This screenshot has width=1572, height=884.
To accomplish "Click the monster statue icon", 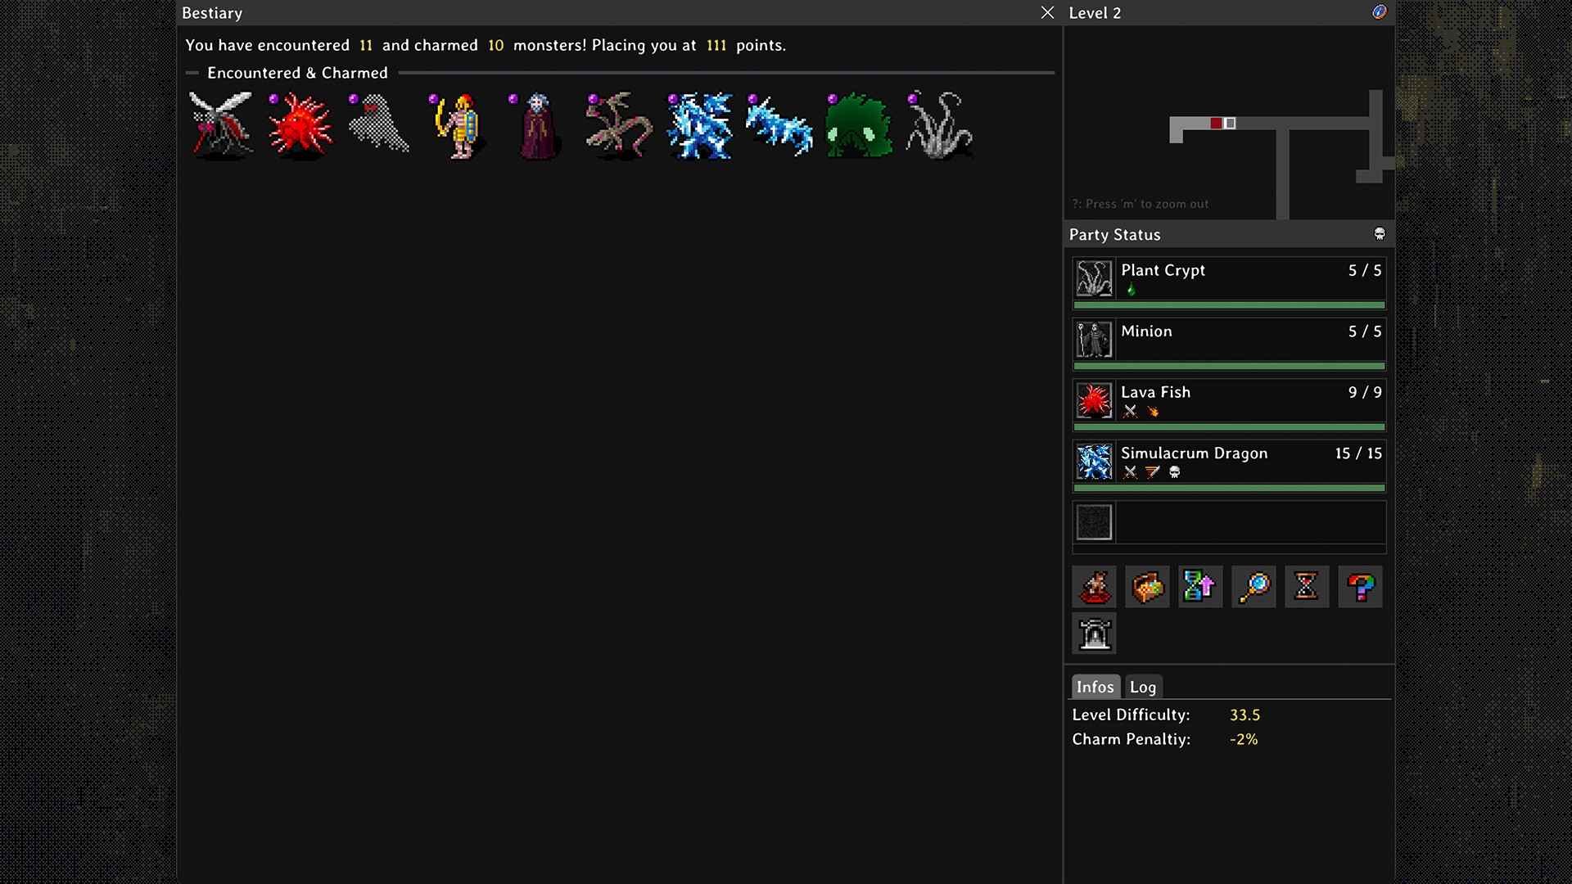I will point(1094,587).
